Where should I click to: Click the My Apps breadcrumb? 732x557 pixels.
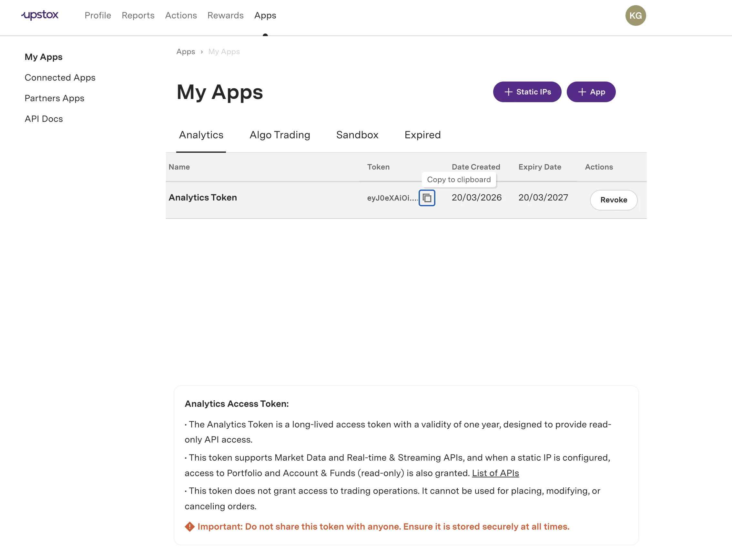pyautogui.click(x=224, y=52)
